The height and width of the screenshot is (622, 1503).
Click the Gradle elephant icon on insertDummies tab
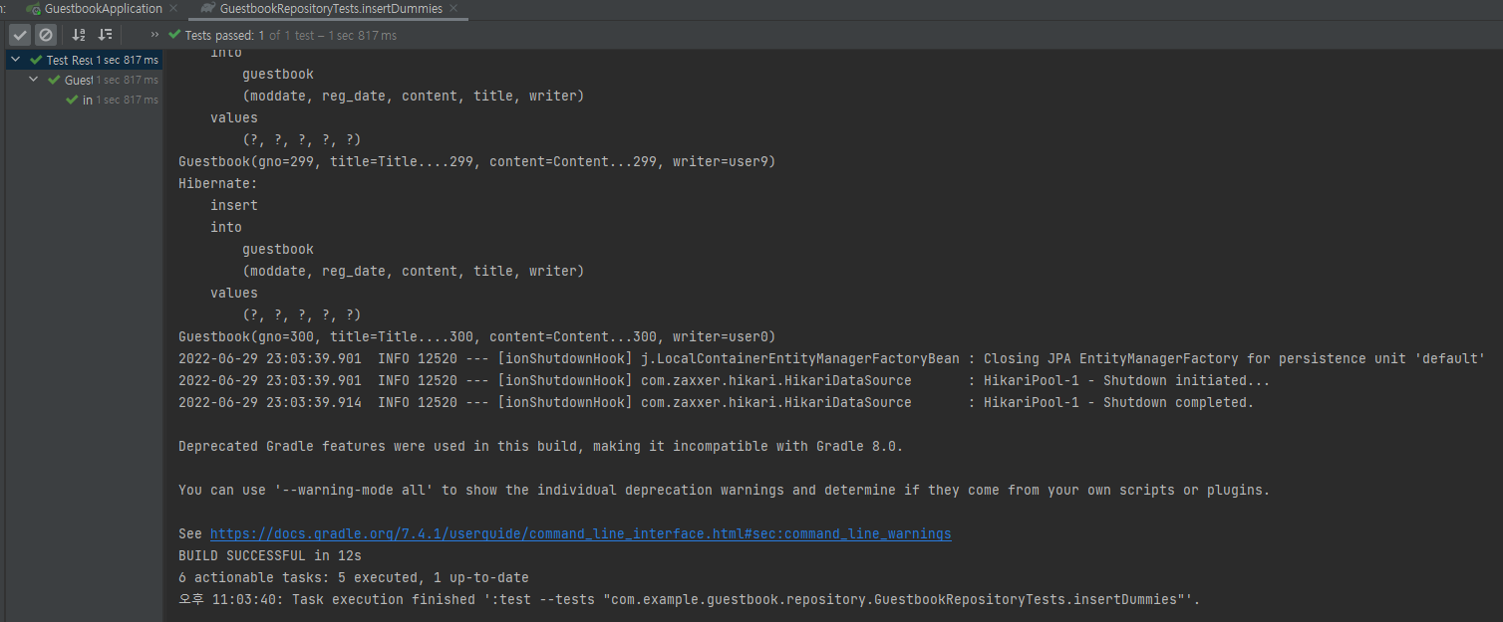[207, 8]
